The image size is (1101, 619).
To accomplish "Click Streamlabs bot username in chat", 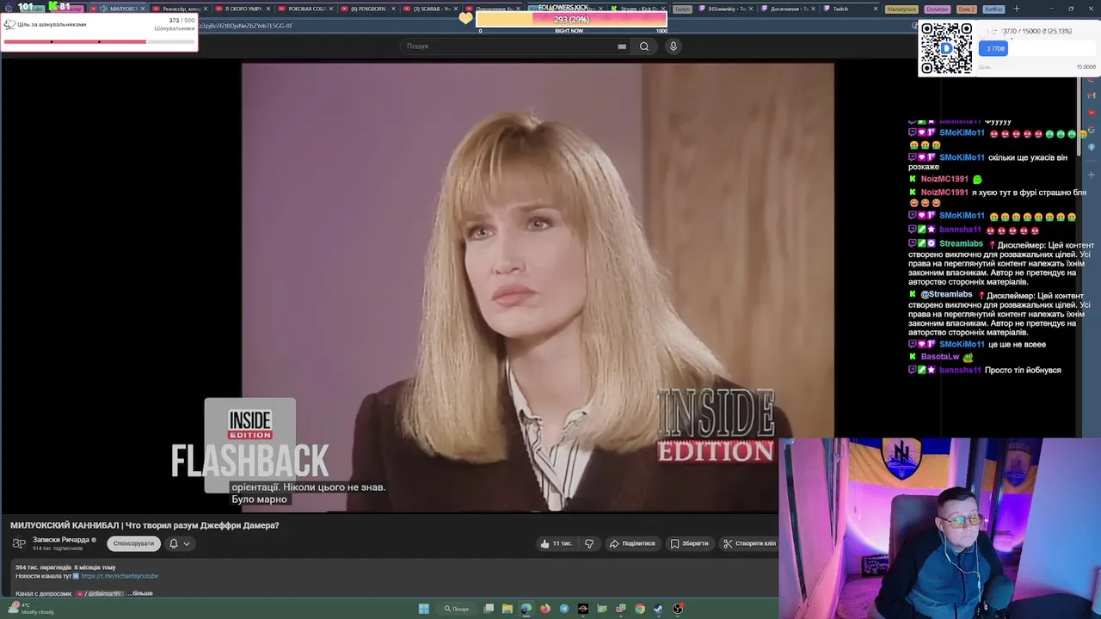I will [961, 244].
